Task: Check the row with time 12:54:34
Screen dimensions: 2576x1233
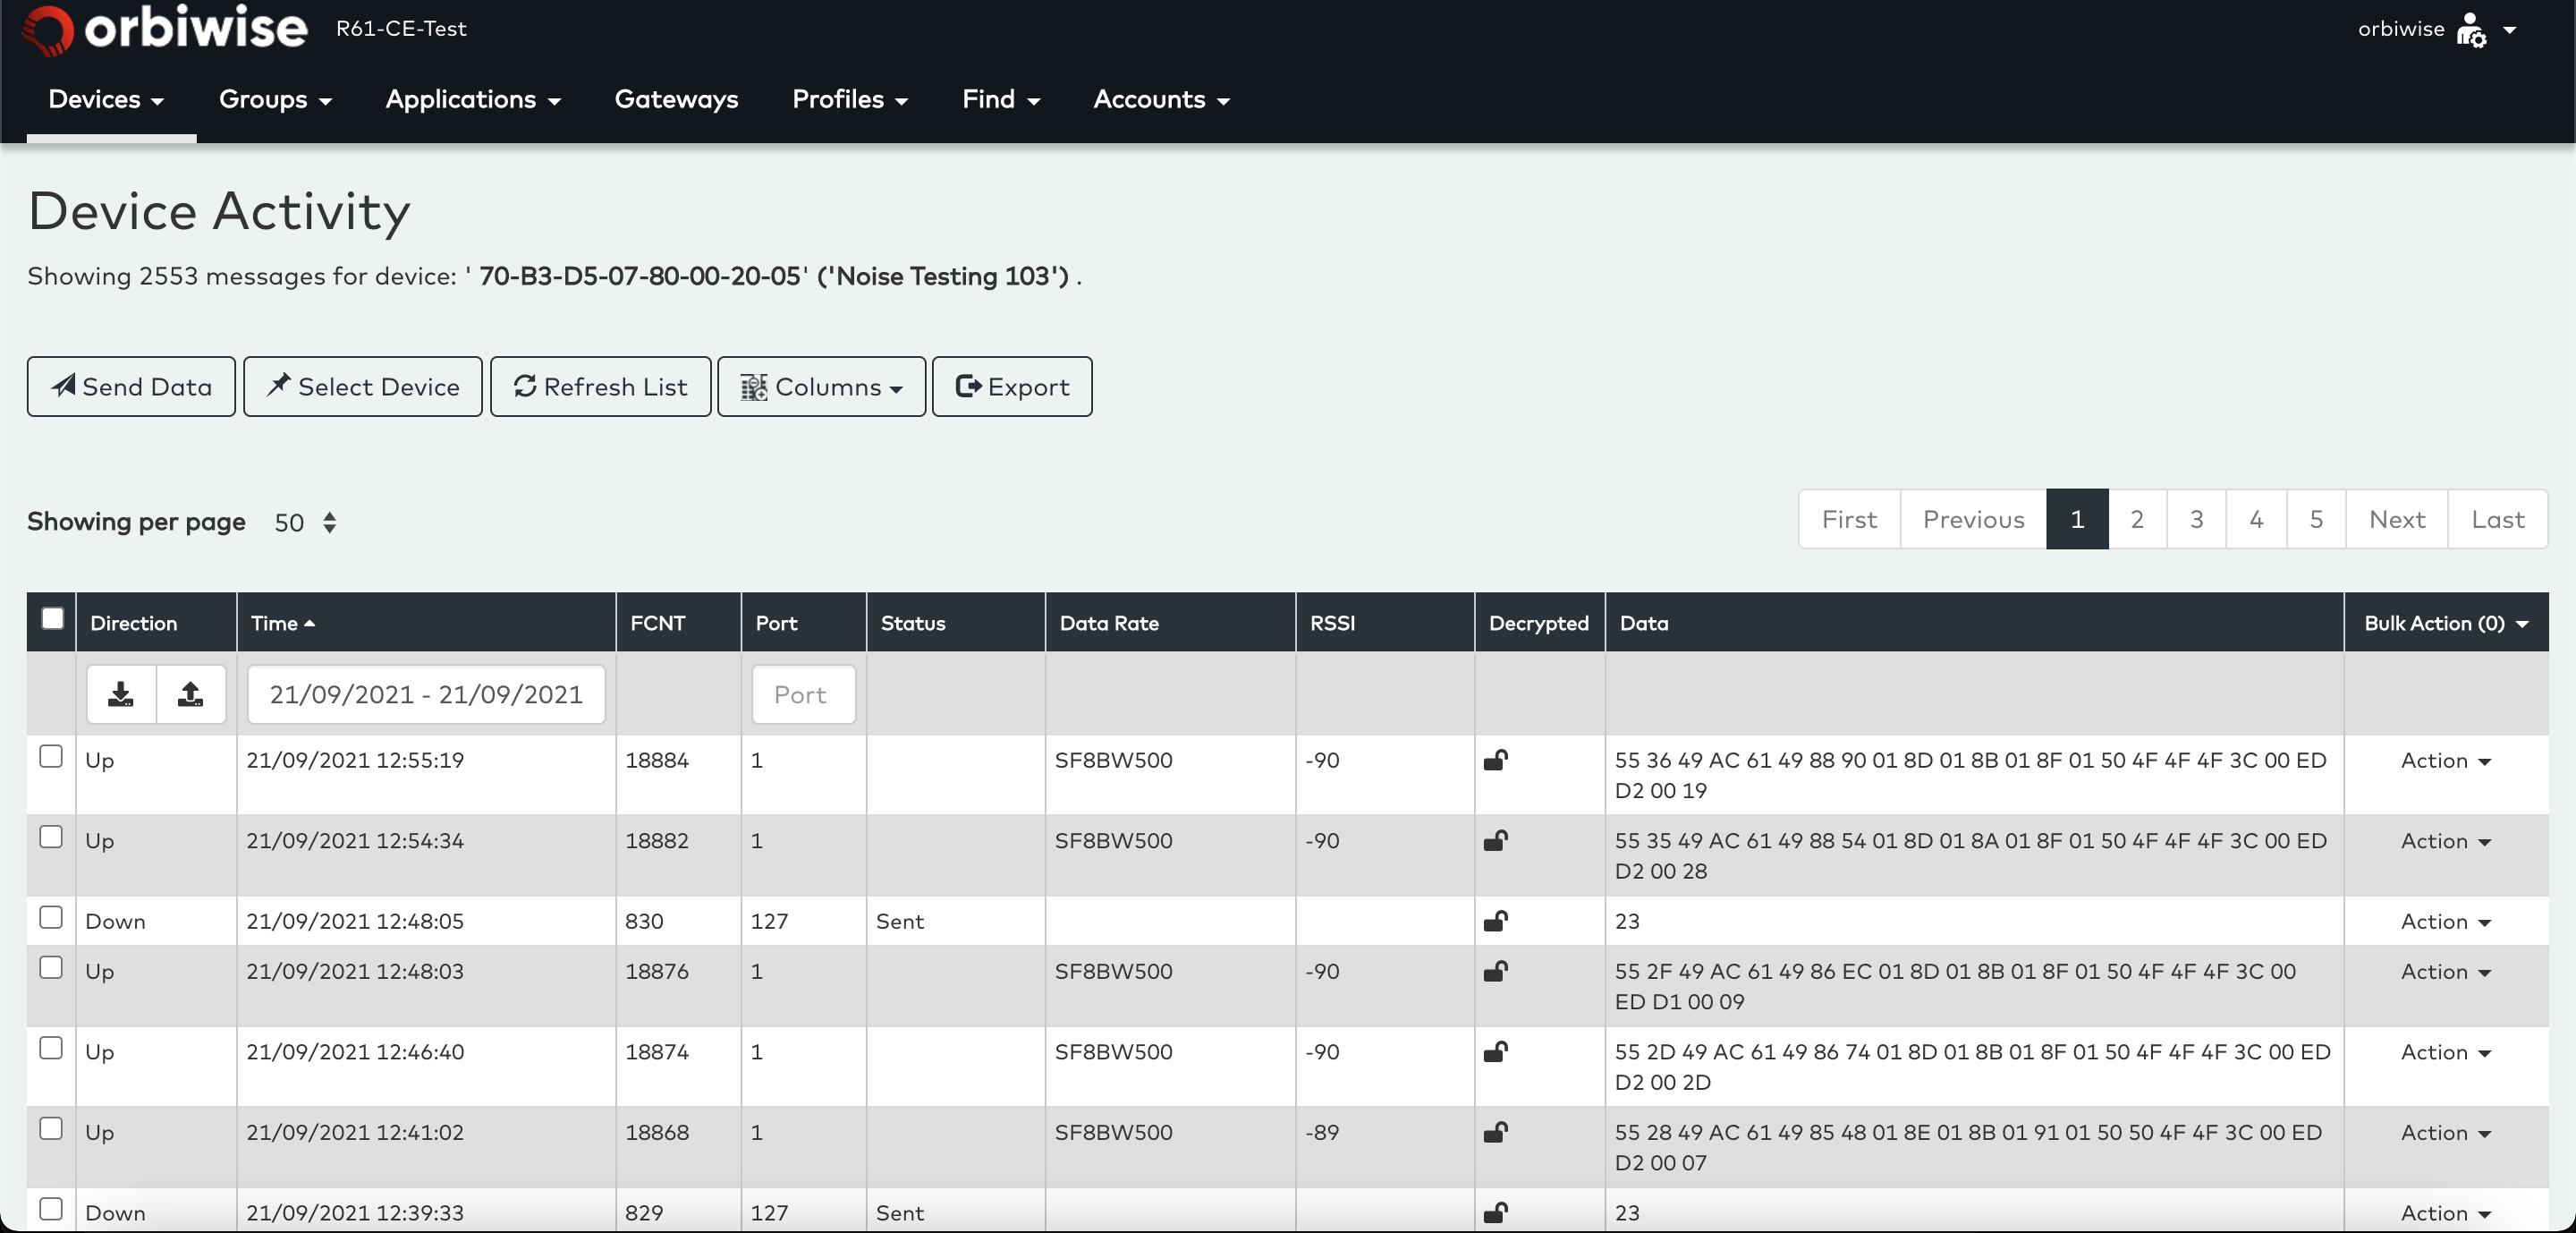Action: tap(51, 836)
